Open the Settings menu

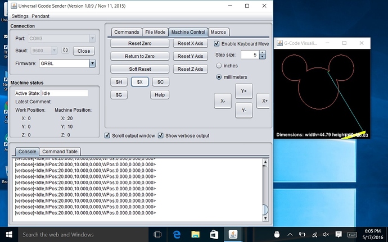(20, 16)
